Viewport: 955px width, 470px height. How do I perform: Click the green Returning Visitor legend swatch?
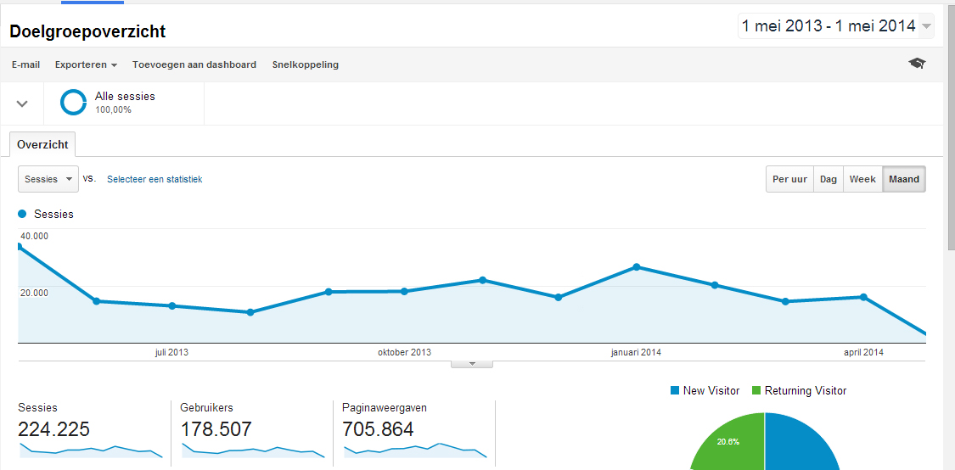click(x=756, y=390)
